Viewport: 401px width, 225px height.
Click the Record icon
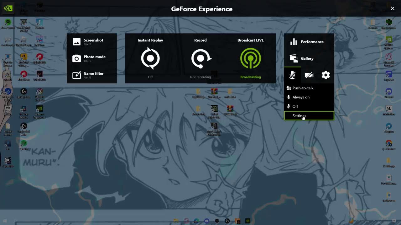(201, 58)
